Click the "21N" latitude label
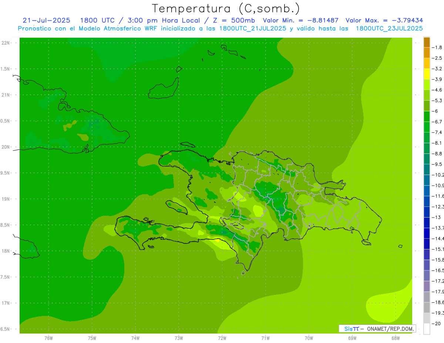Image resolution: width=444 pixels, height=343 pixels. 6,95
